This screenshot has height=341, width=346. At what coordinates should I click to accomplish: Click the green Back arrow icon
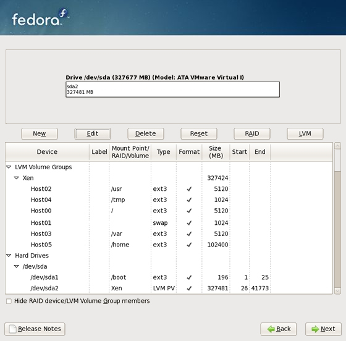click(x=271, y=329)
